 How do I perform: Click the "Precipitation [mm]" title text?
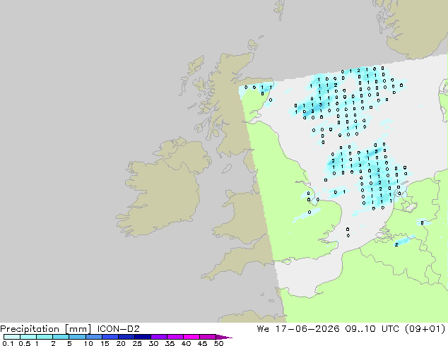tap(46, 329)
